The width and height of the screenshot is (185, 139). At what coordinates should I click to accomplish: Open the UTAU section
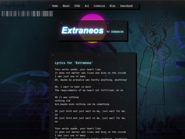(x=77, y=6)
